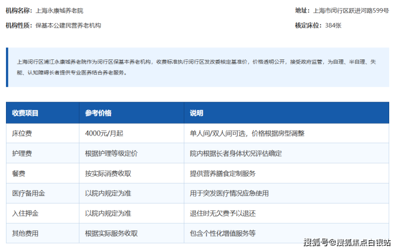Select the 床位费 row label

coord(22,133)
